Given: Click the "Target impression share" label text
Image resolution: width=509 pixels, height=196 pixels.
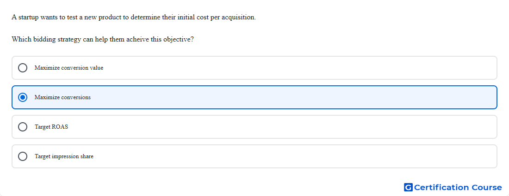Looking at the screenshot, I should [64, 156].
